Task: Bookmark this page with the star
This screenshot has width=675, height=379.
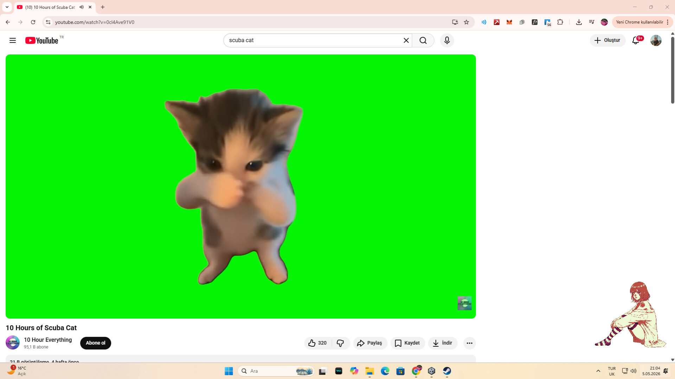Action: pyautogui.click(x=467, y=22)
